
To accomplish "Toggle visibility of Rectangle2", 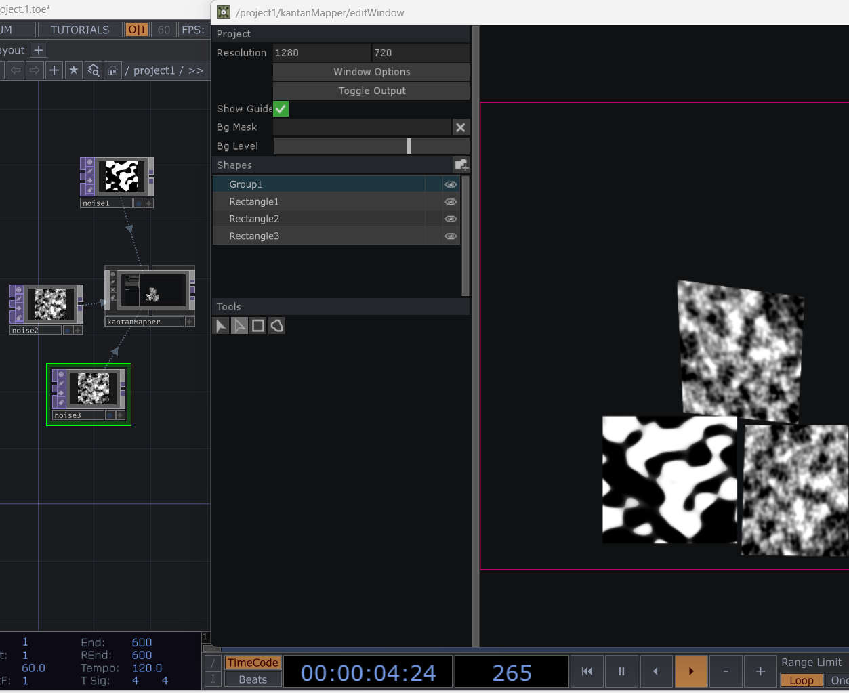I will [451, 218].
